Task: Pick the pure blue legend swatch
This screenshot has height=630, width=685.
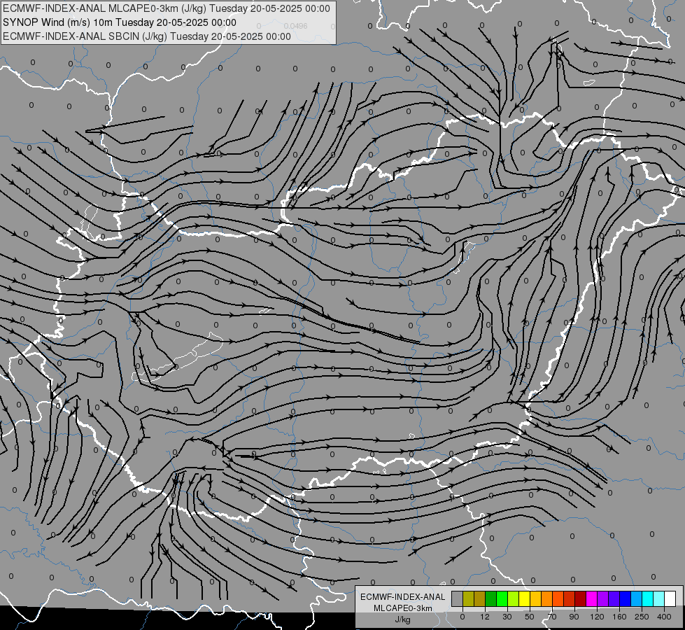Action: (625, 598)
